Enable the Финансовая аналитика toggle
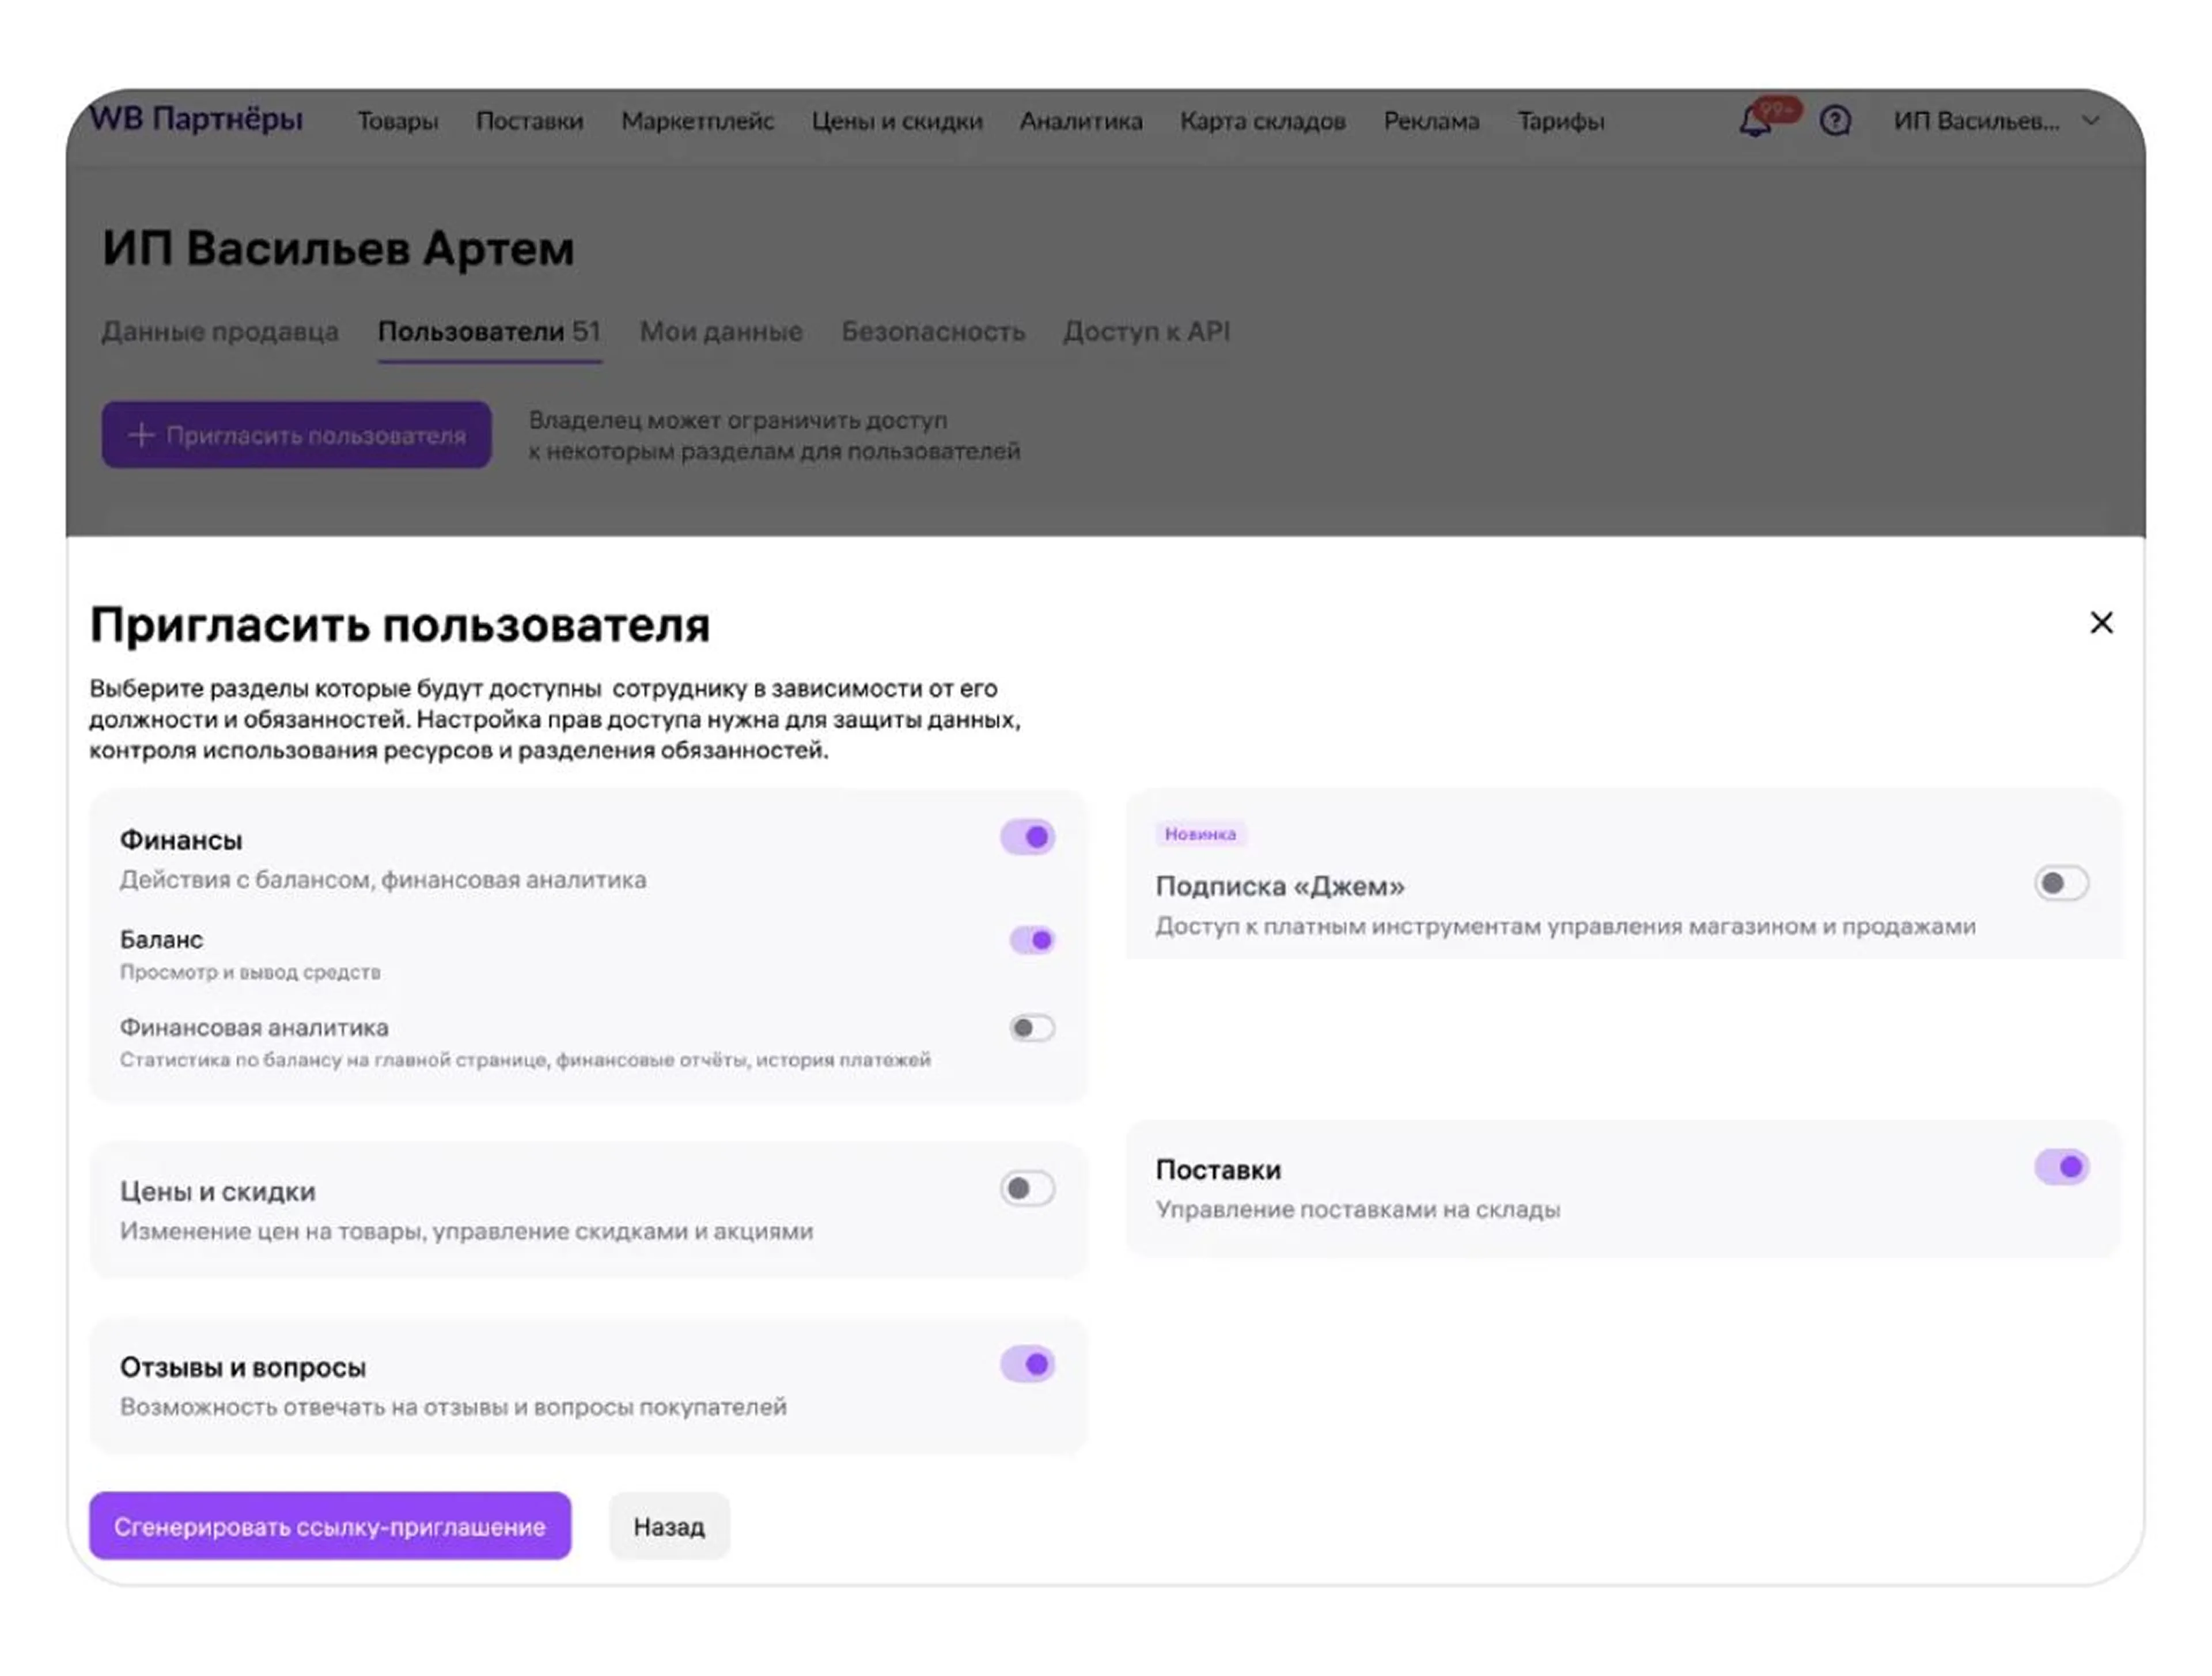The image size is (2212, 1676). tap(1032, 1028)
